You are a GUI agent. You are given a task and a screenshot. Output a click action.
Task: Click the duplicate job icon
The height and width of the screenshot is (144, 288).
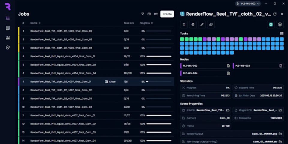(211, 25)
